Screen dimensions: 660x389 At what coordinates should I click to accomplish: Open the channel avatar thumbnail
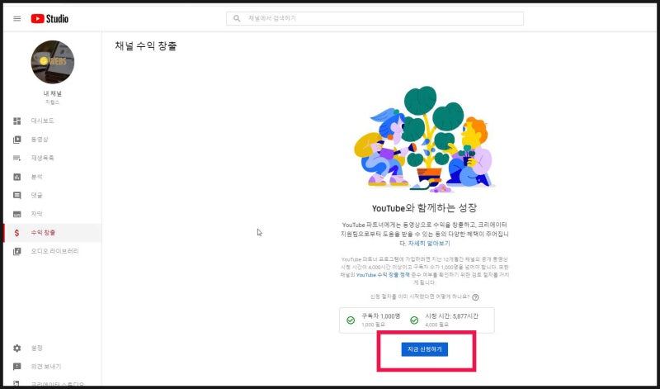[x=53, y=62]
